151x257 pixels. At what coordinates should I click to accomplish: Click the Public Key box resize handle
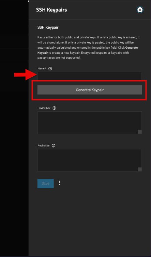click(x=140, y=169)
